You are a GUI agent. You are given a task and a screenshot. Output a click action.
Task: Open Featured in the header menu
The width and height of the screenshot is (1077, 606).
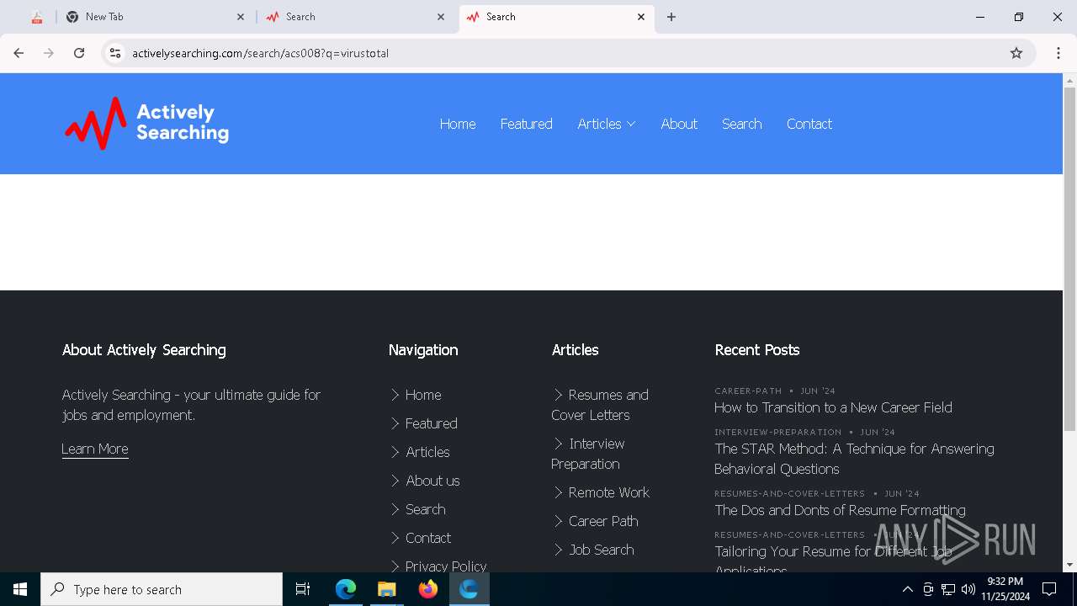pos(526,124)
